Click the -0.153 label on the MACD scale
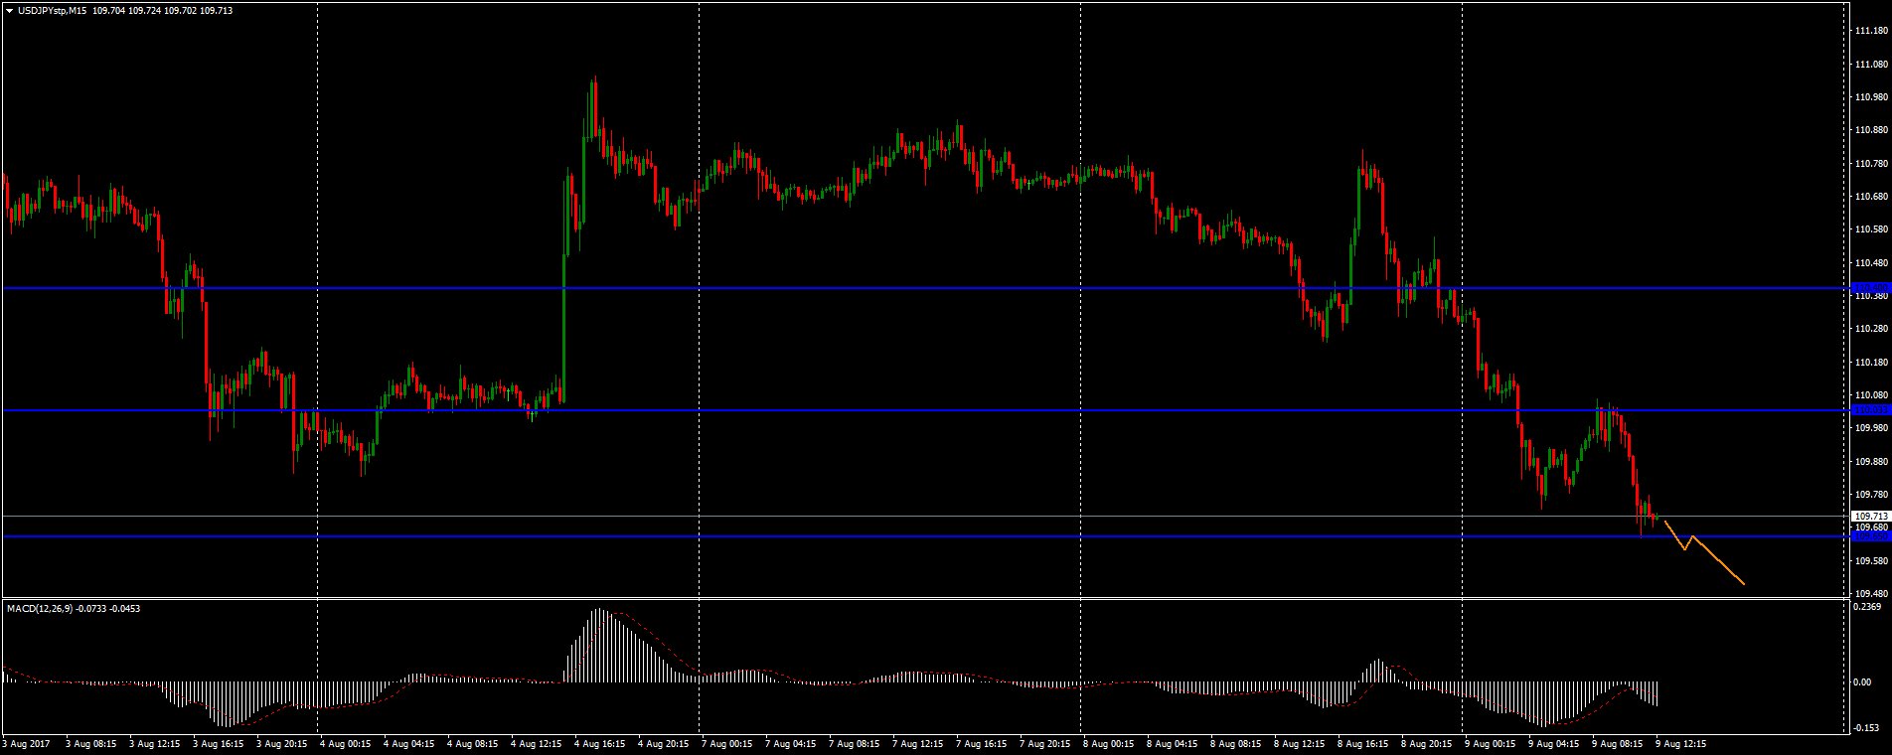 pos(1868,728)
